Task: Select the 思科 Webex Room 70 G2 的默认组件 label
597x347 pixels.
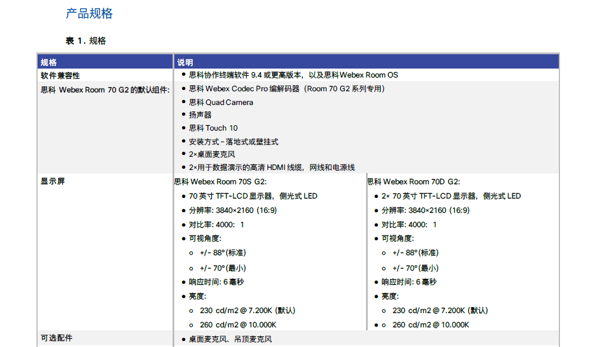Action: tap(105, 90)
